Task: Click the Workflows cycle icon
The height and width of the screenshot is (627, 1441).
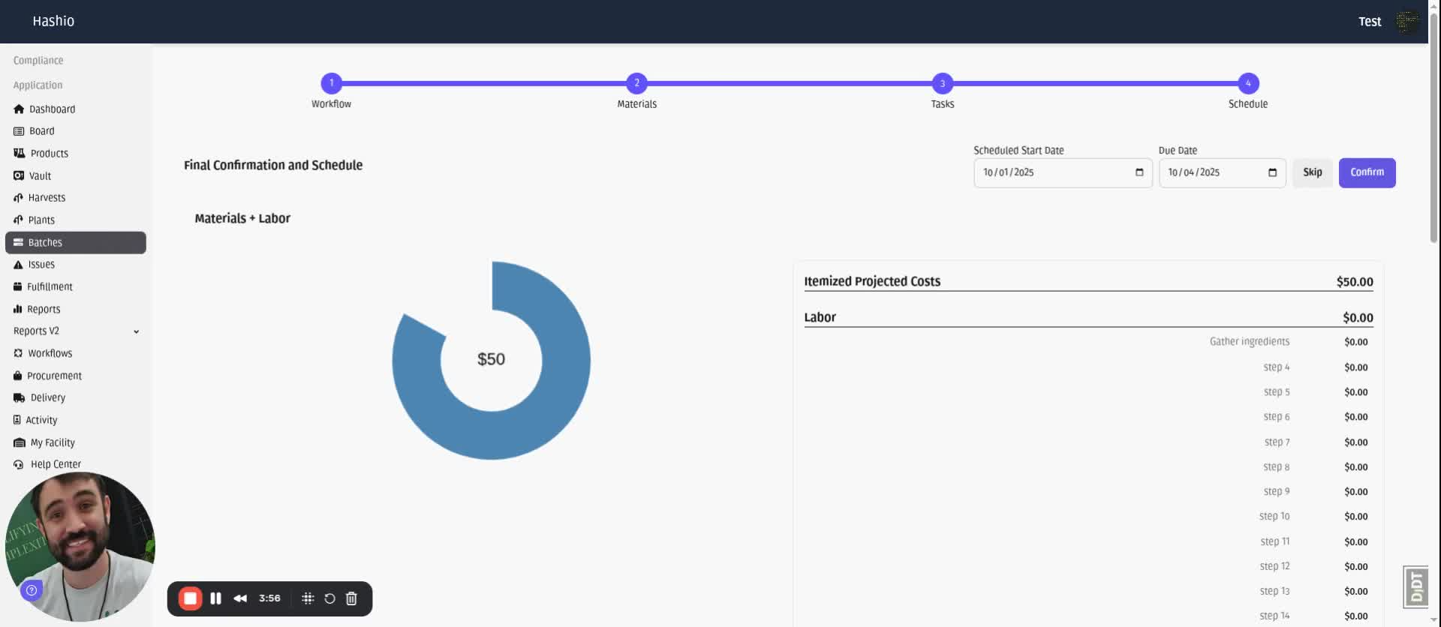Action: (x=18, y=353)
